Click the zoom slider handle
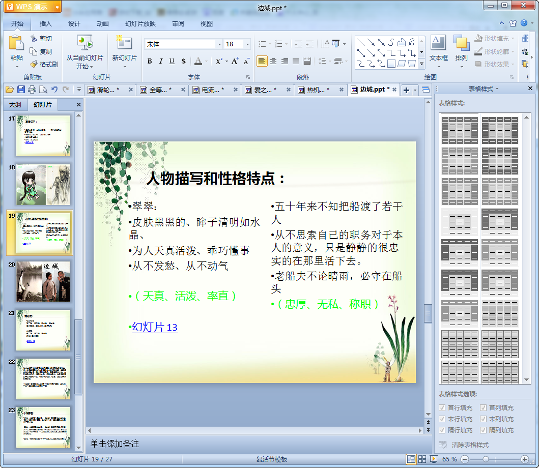This screenshot has height=468, width=539. [486, 459]
